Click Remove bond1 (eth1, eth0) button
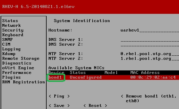 (149, 98)
